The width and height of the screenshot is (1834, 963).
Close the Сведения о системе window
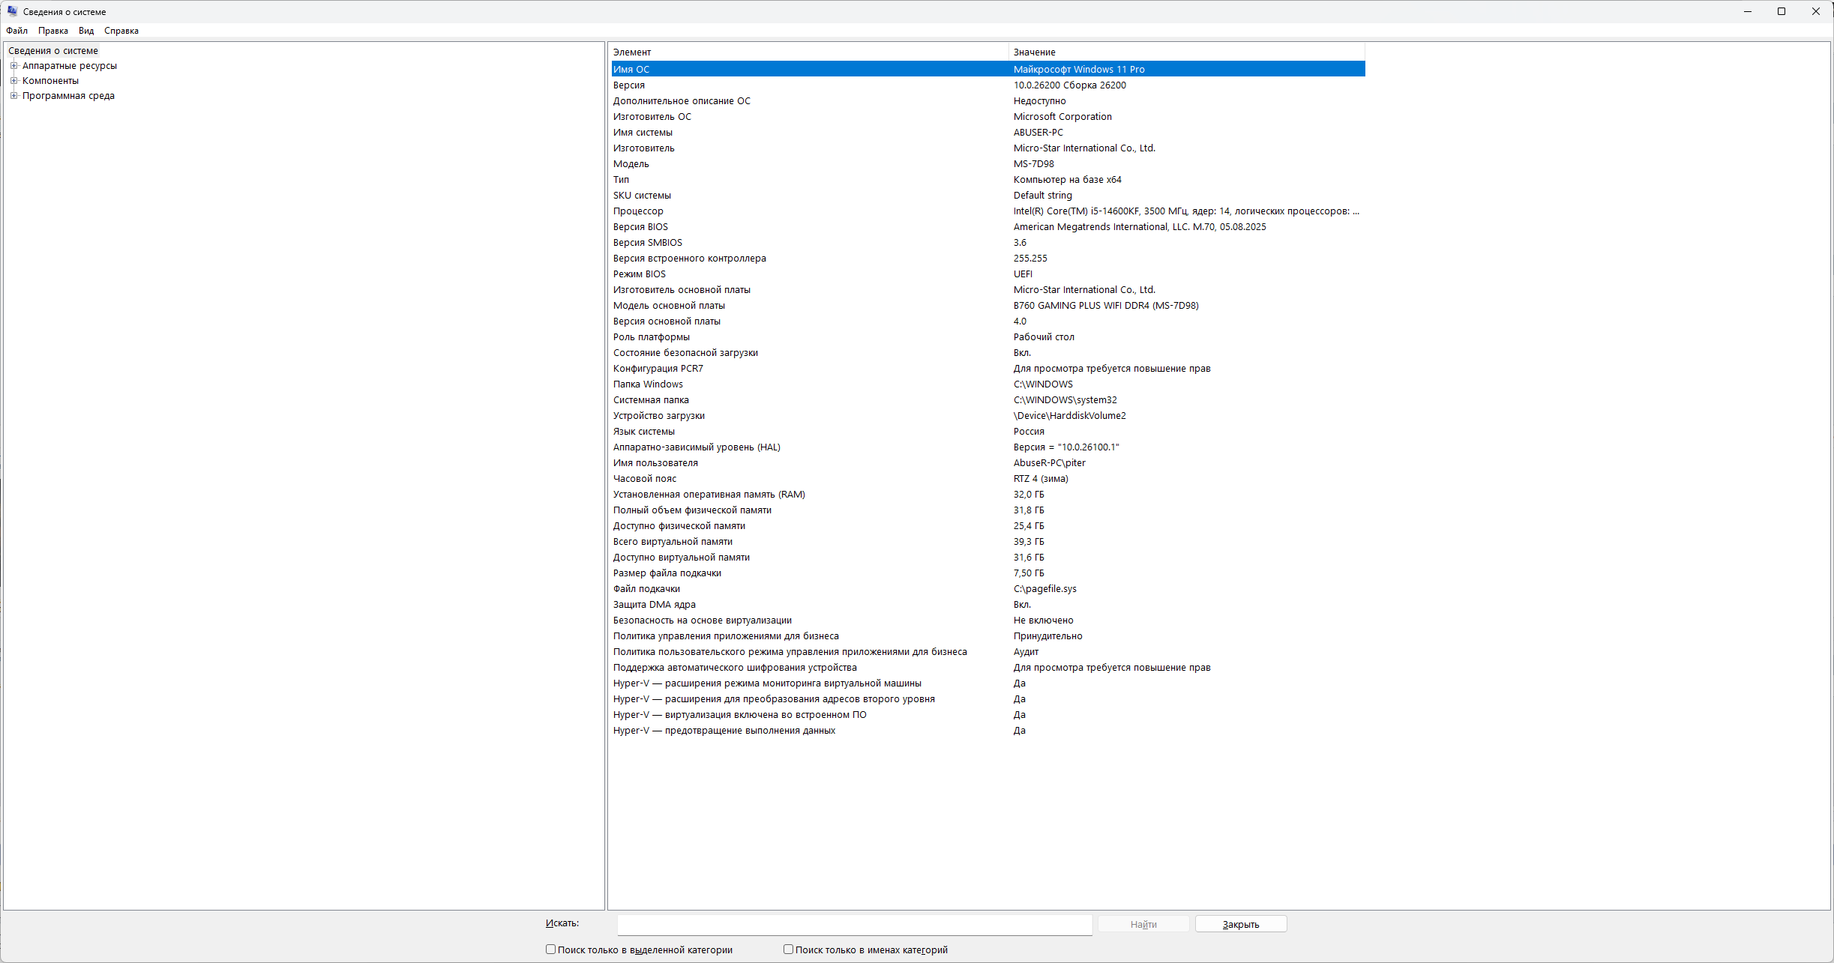tap(1816, 11)
